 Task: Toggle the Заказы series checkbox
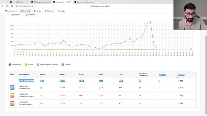(x=62, y=64)
